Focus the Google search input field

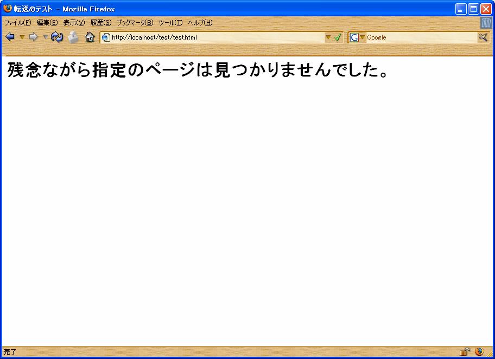click(x=421, y=37)
